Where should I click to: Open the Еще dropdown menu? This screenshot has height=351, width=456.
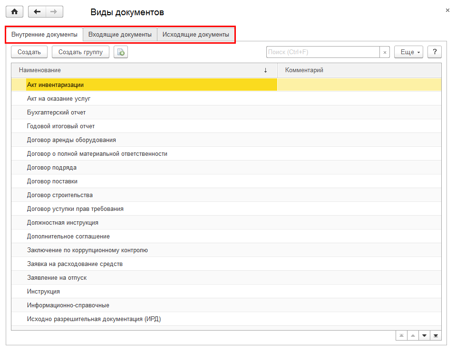coord(408,52)
